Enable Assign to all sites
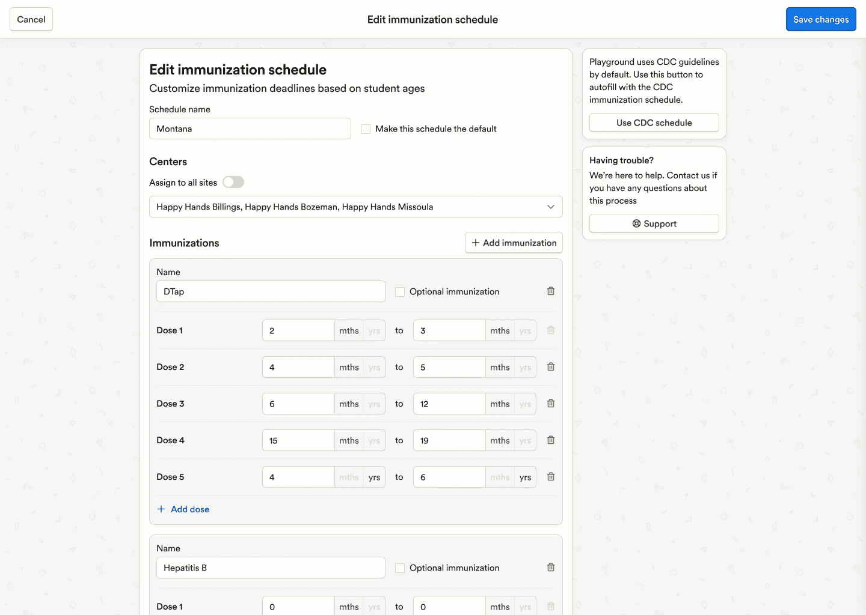Screen dimensions: 866x615 coord(233,182)
